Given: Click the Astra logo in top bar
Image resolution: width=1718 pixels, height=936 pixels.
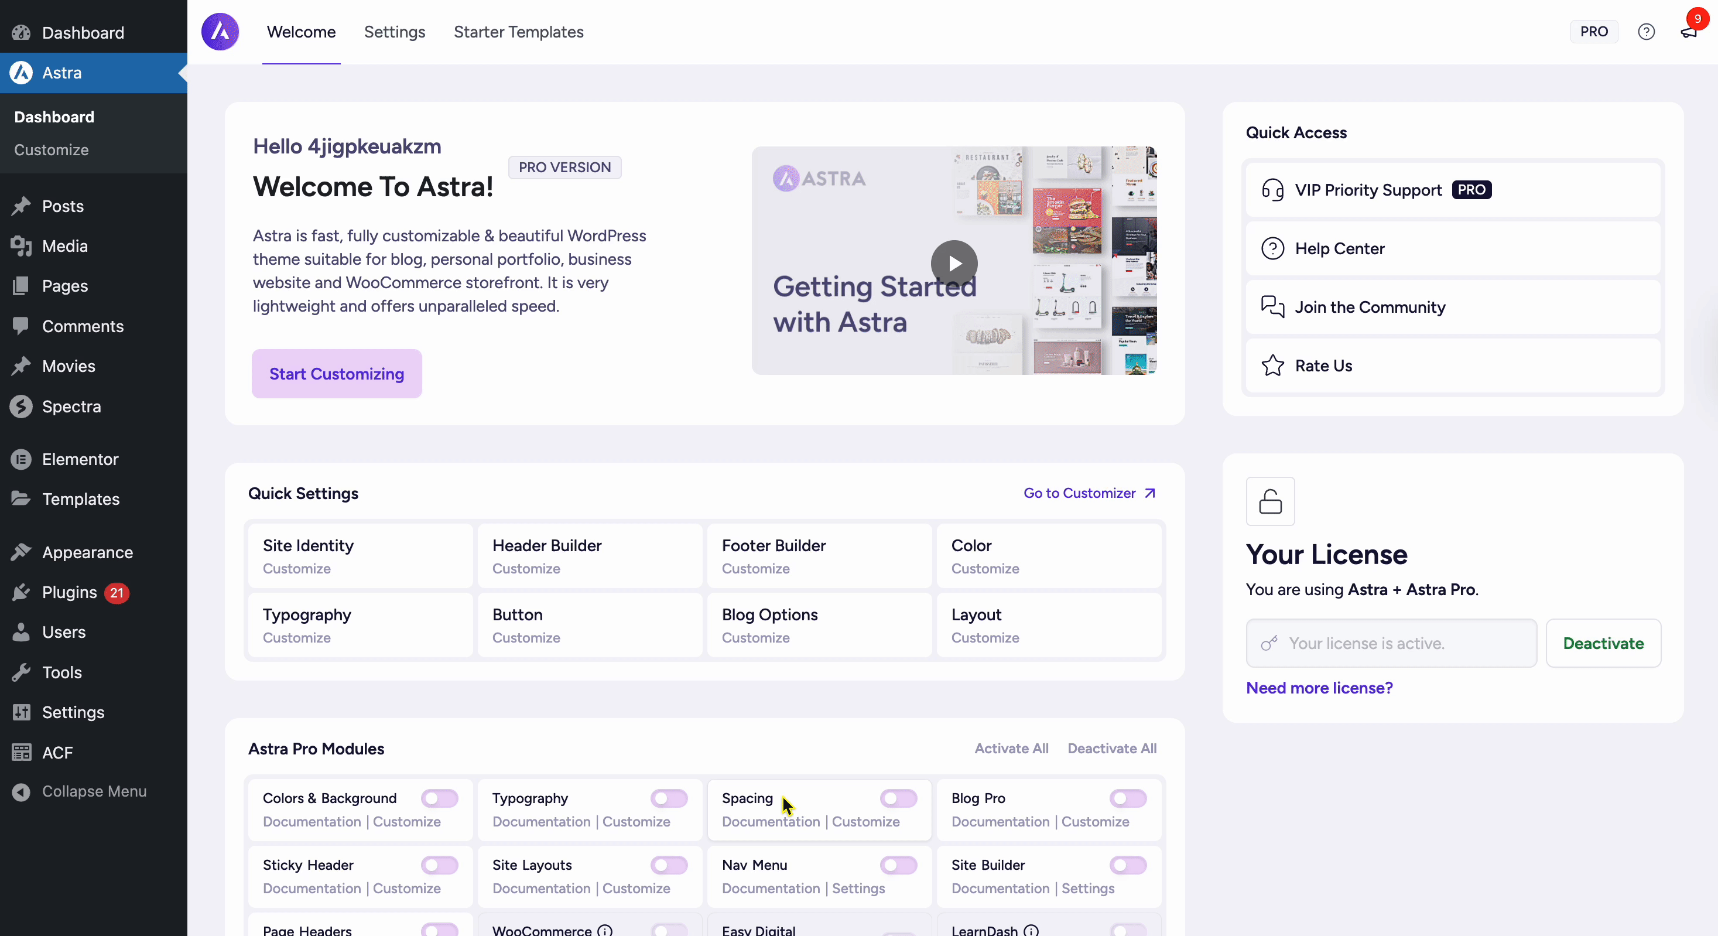Looking at the screenshot, I should pyautogui.click(x=220, y=32).
